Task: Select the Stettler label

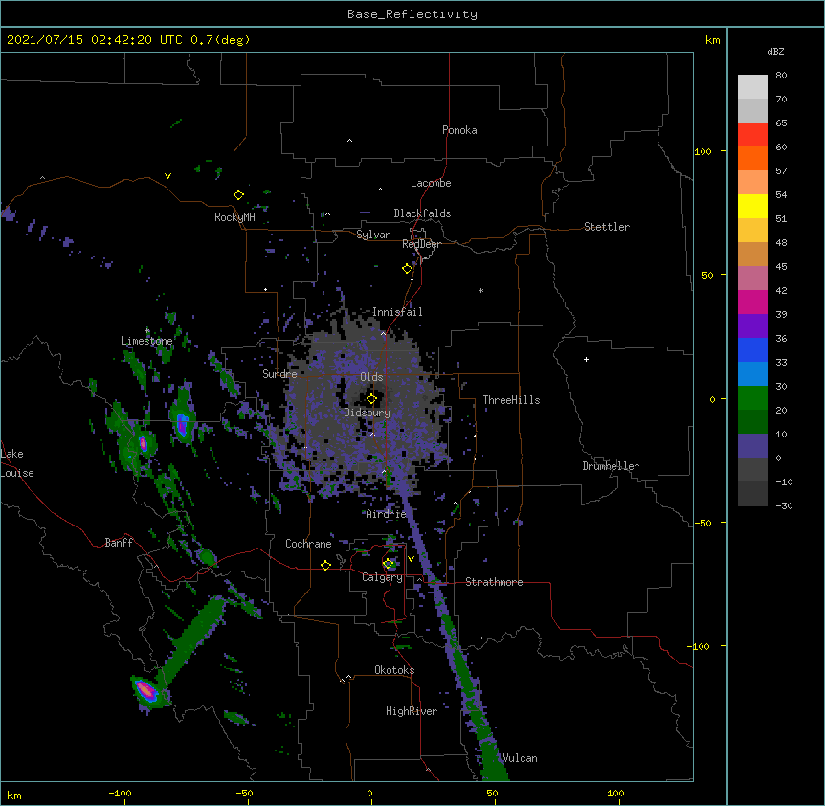Action: coord(607,227)
